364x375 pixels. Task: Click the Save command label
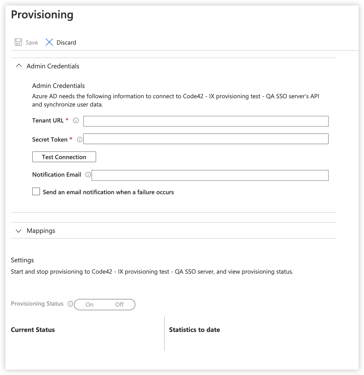[x=31, y=42]
